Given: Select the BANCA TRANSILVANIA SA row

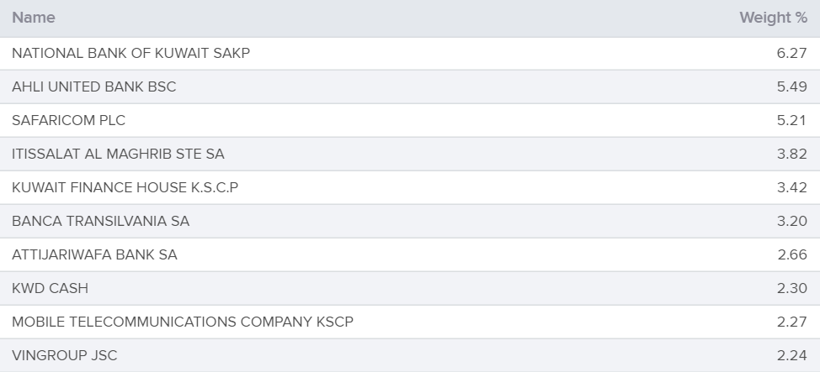Looking at the screenshot, I should coord(410,221).
